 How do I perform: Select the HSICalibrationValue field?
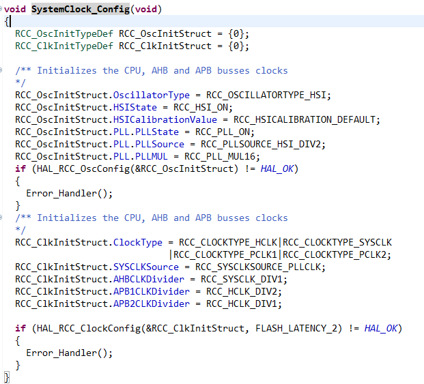point(165,119)
